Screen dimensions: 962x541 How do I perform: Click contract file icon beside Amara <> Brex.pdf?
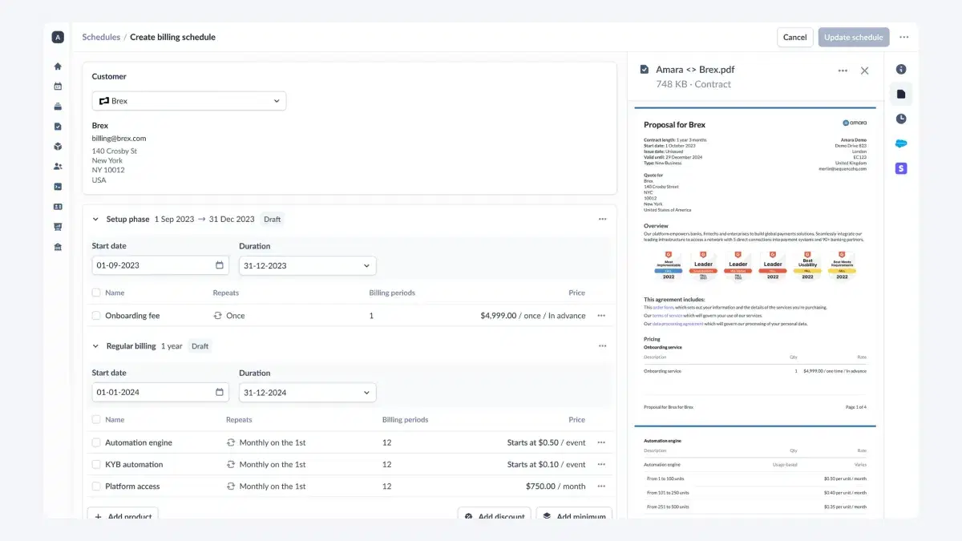click(x=645, y=70)
